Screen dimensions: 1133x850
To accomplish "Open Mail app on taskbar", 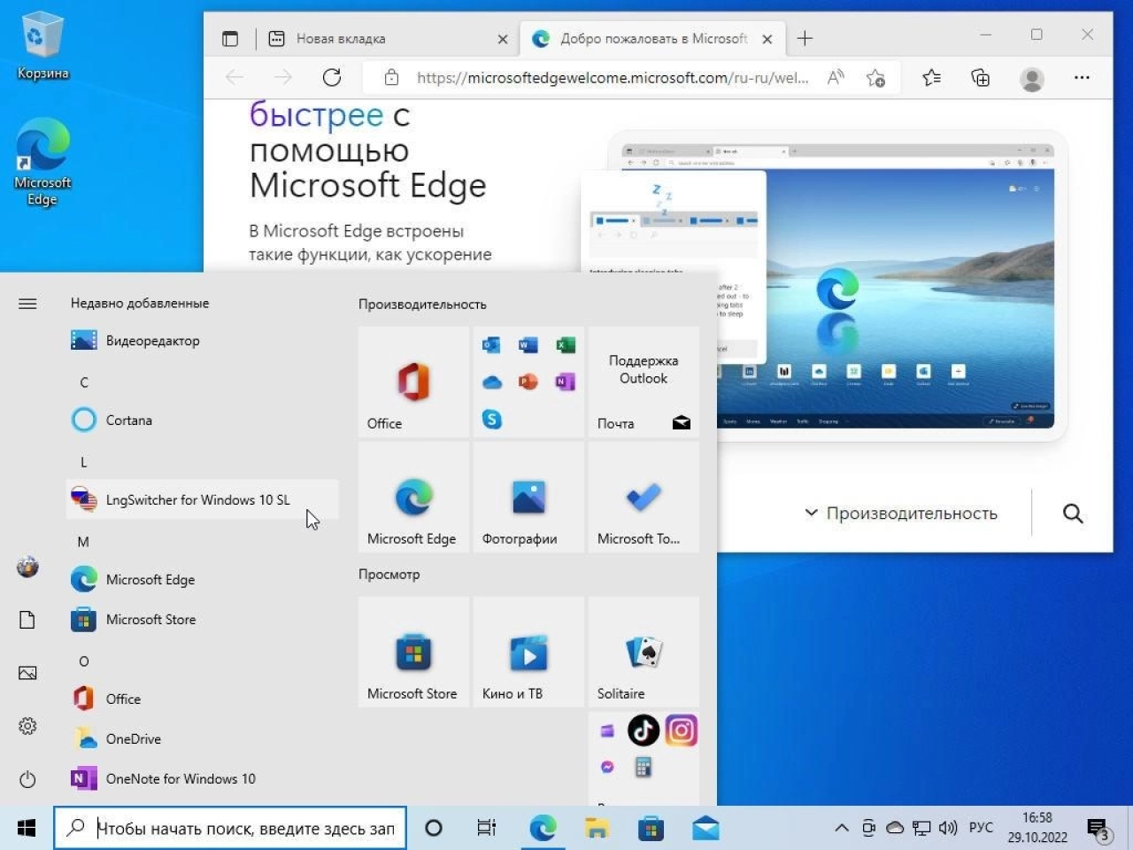I will (705, 828).
